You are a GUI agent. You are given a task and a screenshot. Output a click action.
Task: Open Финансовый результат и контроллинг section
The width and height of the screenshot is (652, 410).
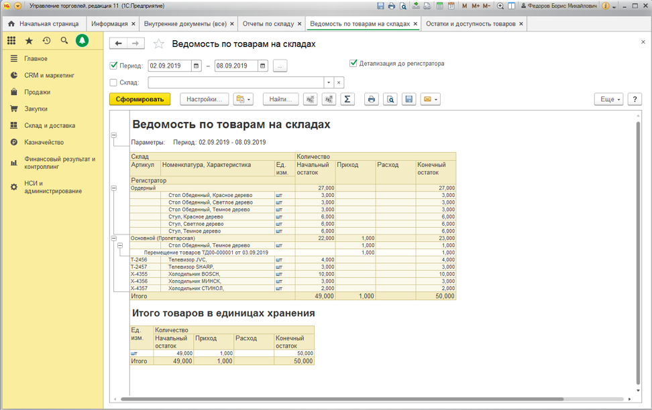[60, 163]
